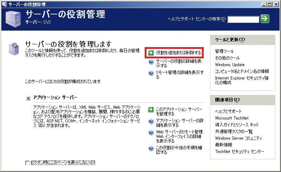Open ヘルプとサポート link
Screen dimensions: 281x172
click(x=228, y=112)
